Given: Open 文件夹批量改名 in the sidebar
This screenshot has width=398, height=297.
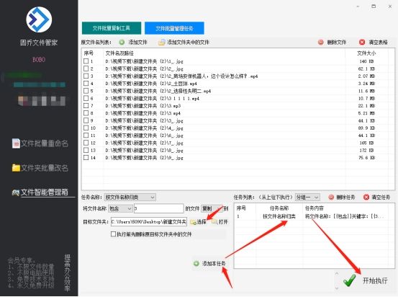Looking at the screenshot, I should coord(40,168).
